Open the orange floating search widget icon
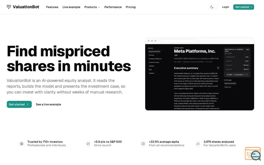The width and height of the screenshot is (264, 165). point(253,154)
